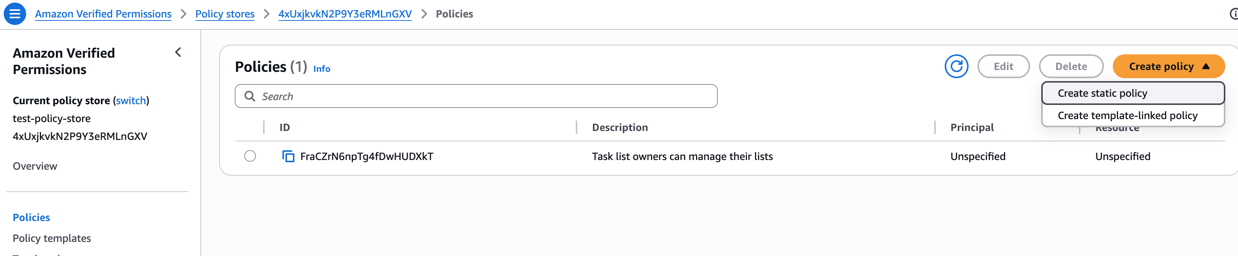Copy the policy ID FraCZrN6npTg4fDwHUDXkT

[x=288, y=156]
